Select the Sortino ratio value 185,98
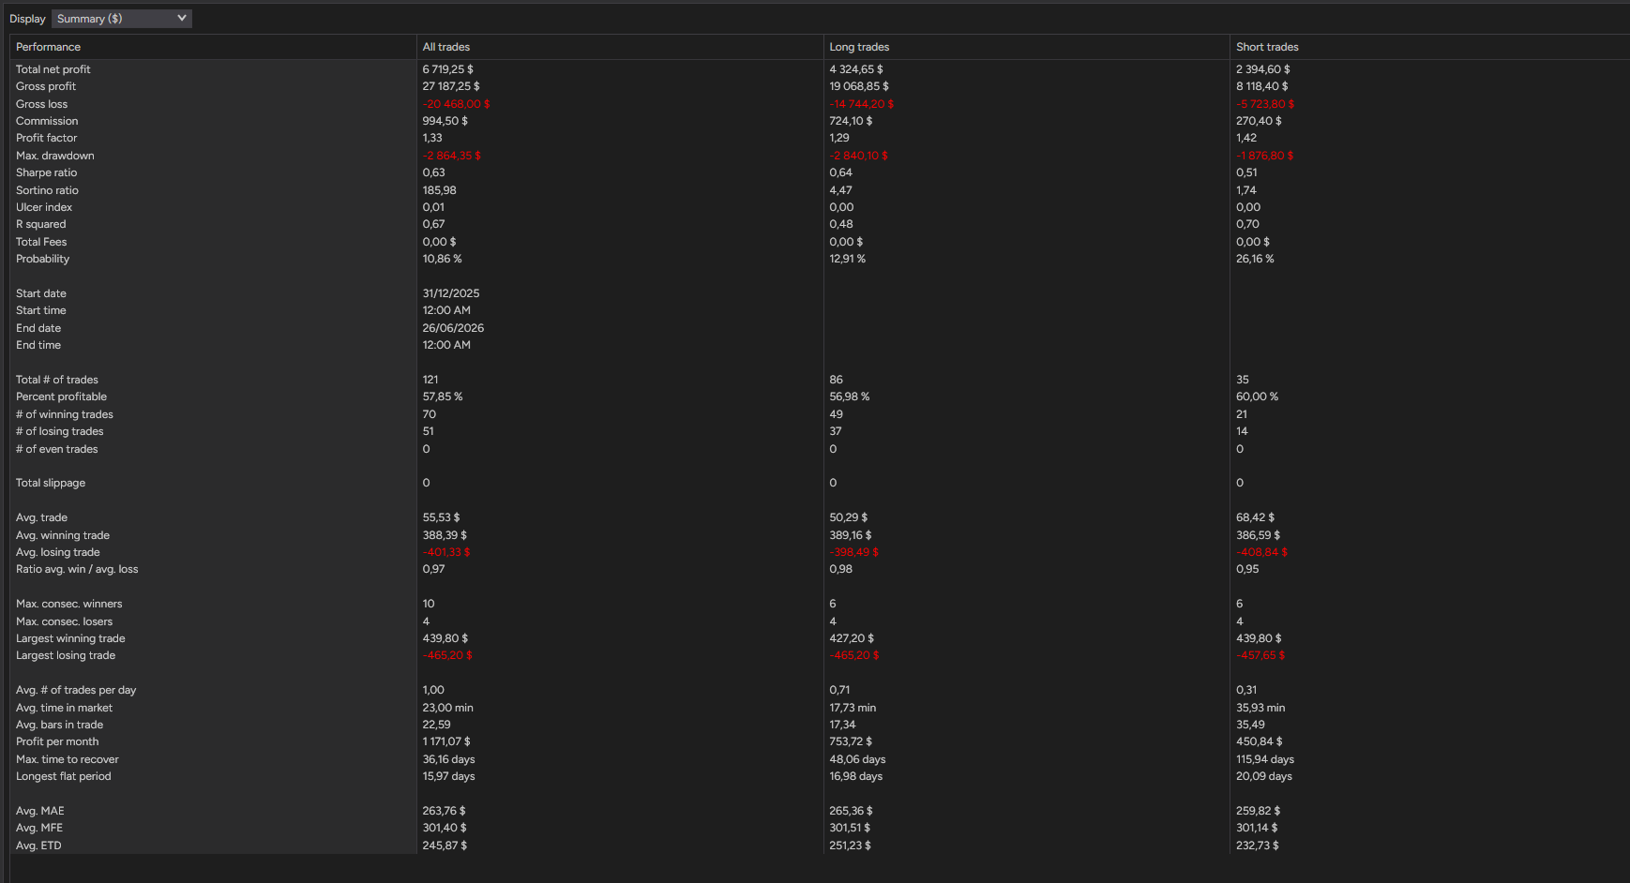 (x=440, y=190)
